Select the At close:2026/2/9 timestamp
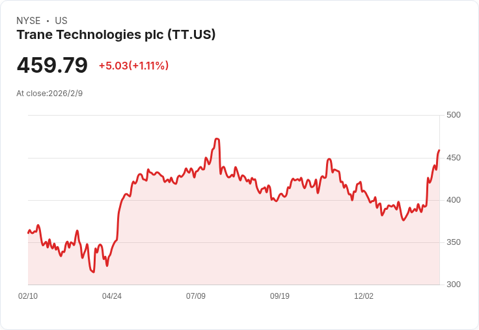The image size is (479, 330). [x=49, y=93]
